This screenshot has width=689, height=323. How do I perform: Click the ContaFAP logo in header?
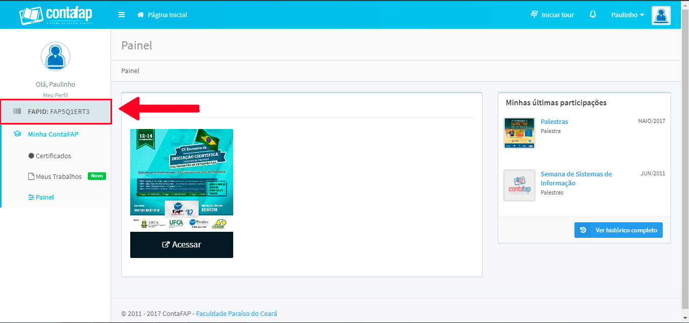(56, 15)
